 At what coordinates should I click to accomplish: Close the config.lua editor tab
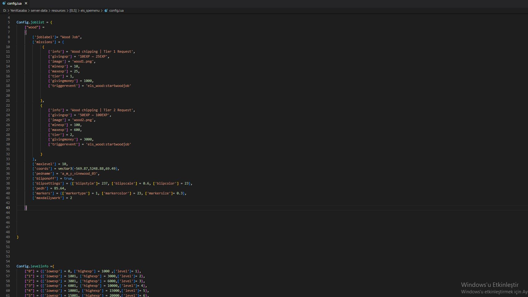[x=26, y=3]
